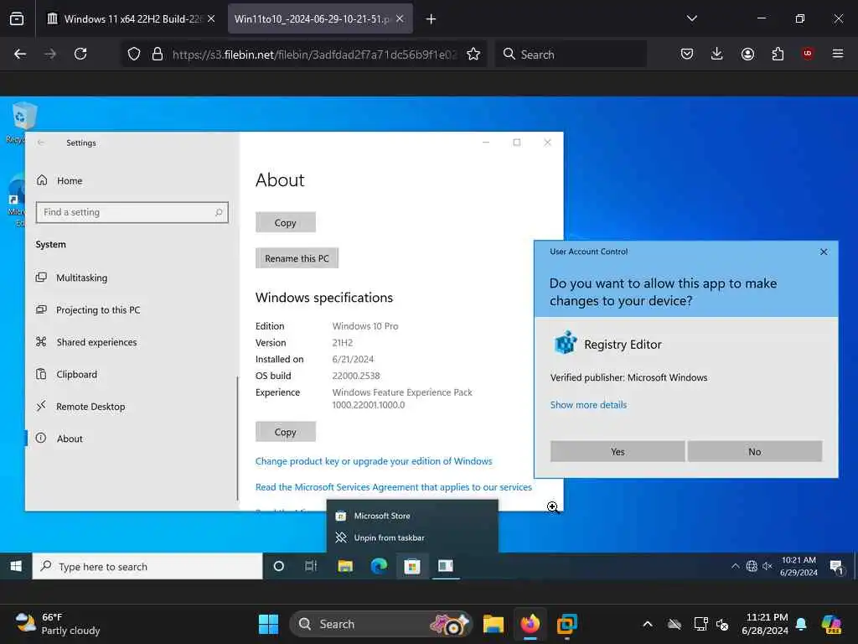858x644 pixels.
Task: Click the muted speaker tray icon
Action: [x=768, y=566]
